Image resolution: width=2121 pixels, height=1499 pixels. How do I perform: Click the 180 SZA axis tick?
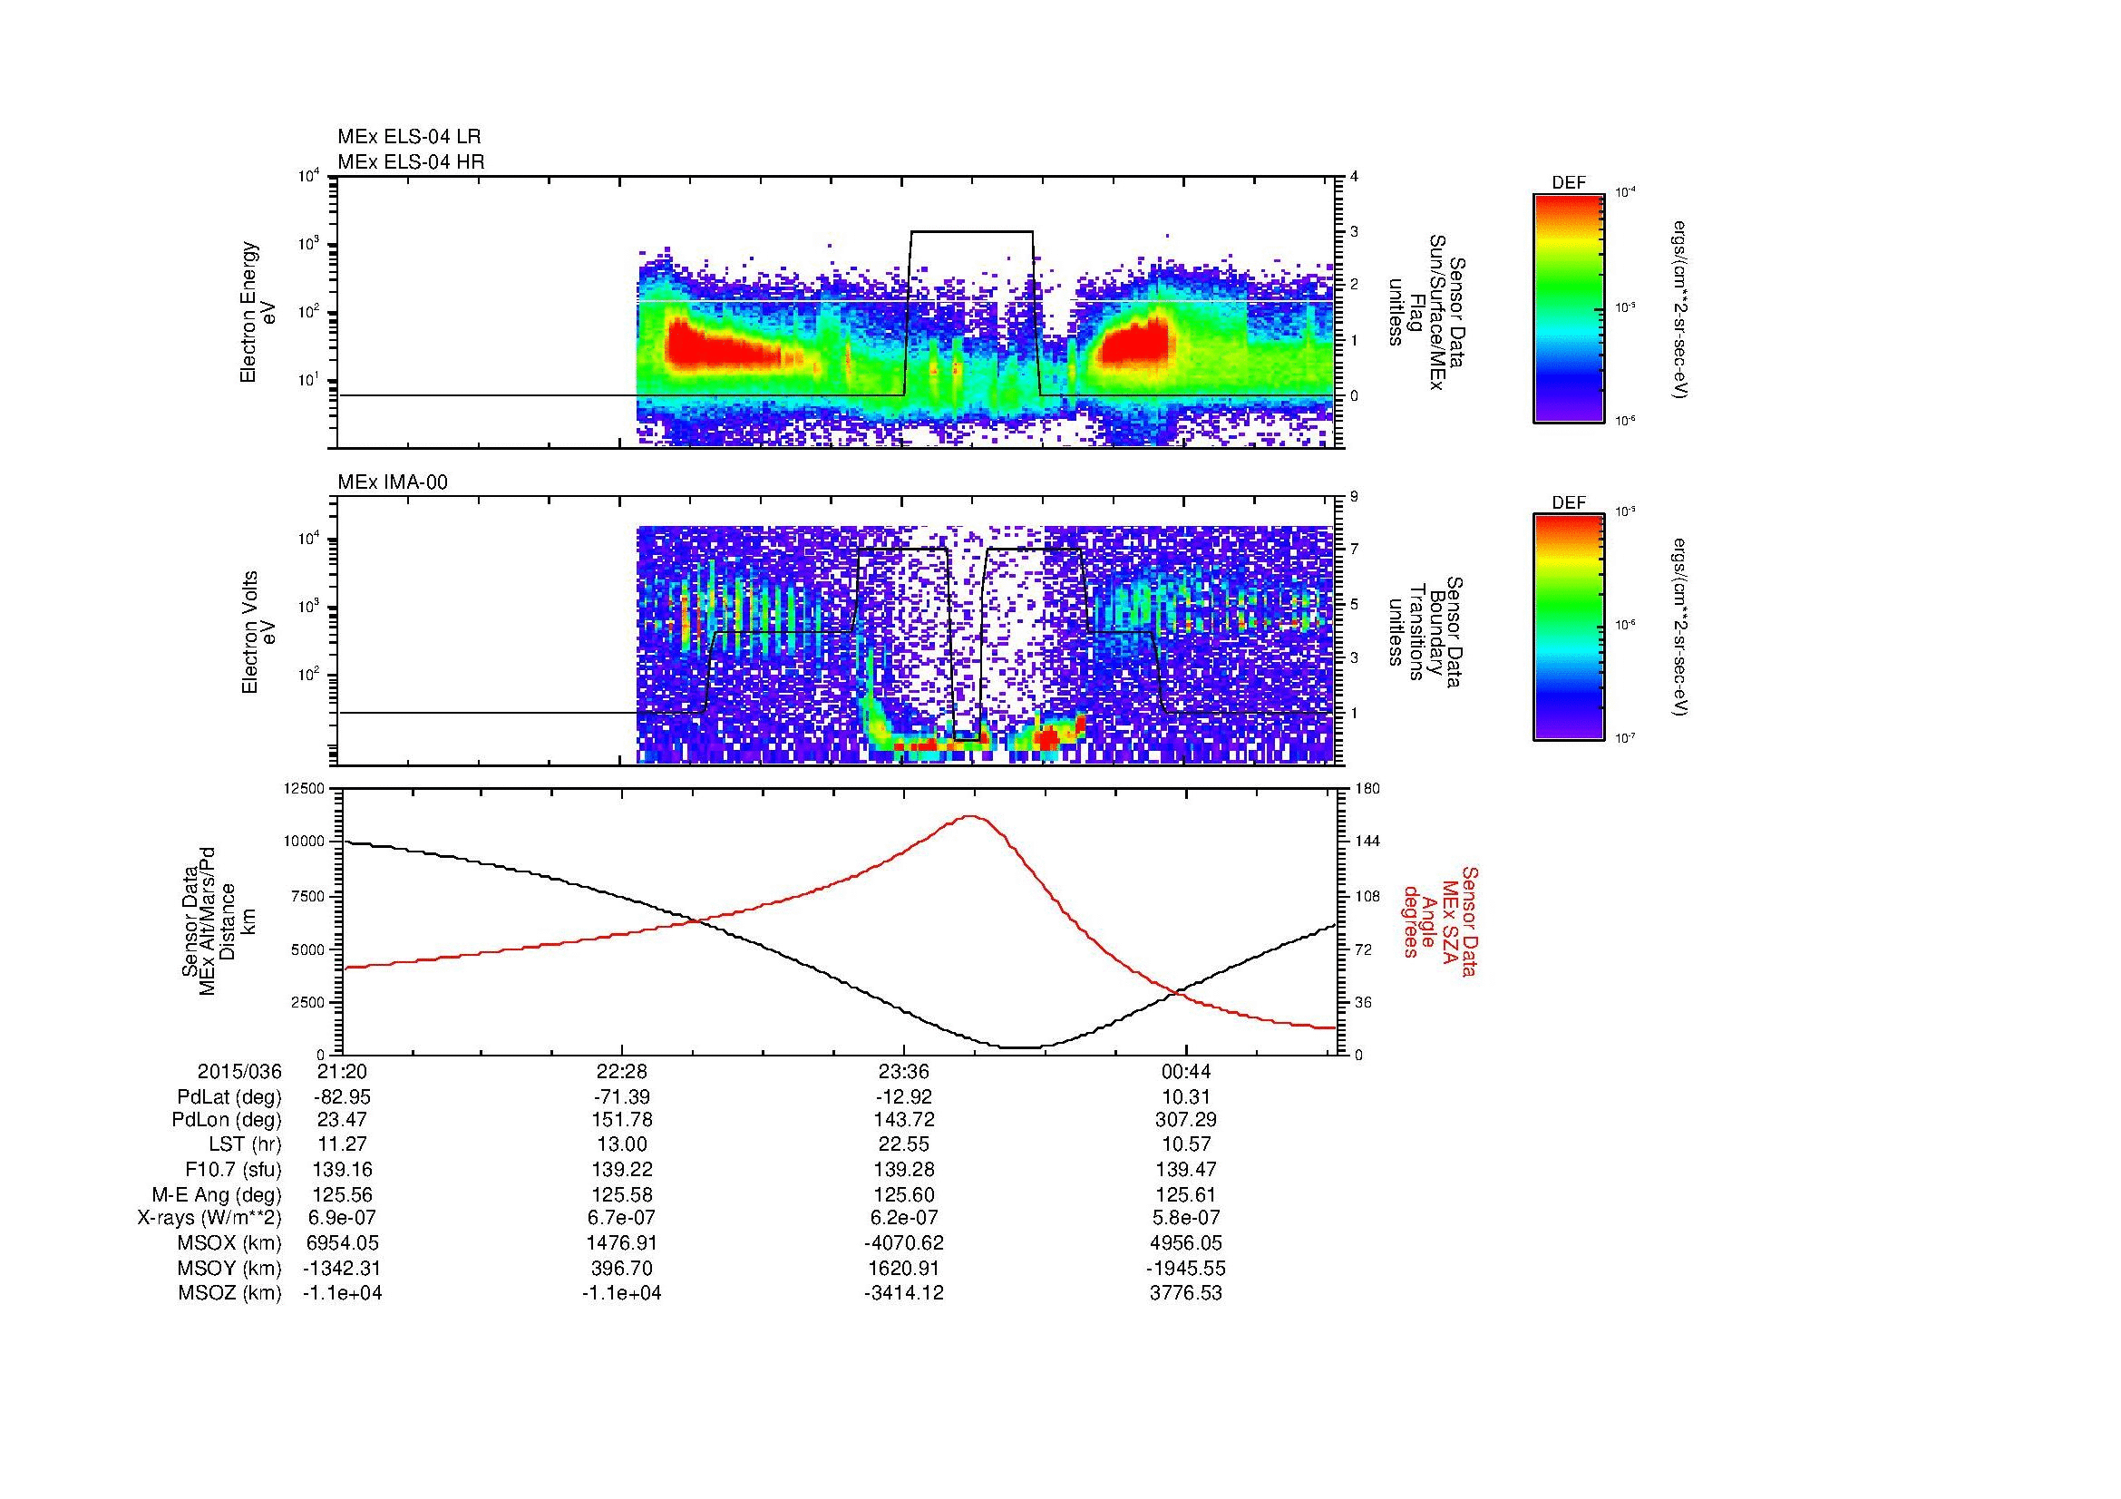click(1367, 789)
